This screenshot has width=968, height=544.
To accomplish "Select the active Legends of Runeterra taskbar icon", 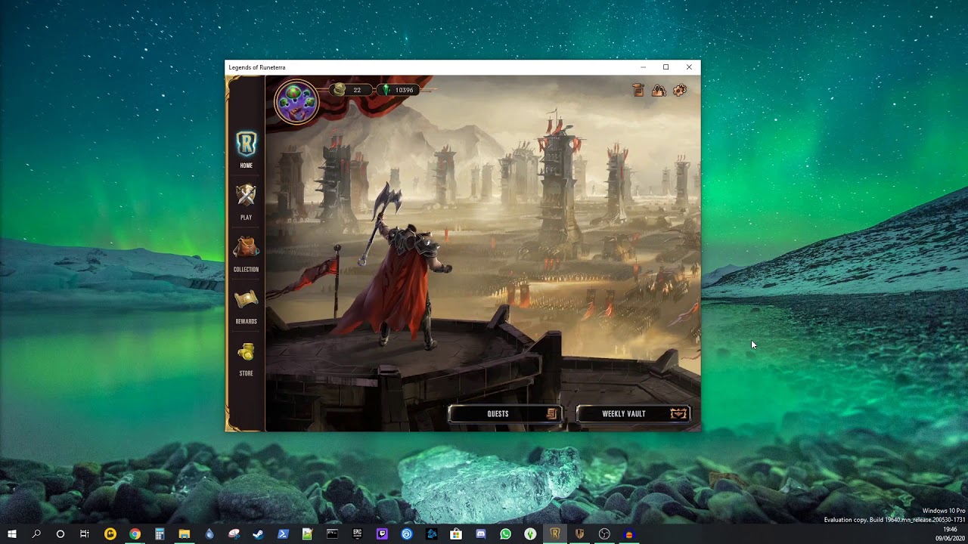I will point(555,534).
